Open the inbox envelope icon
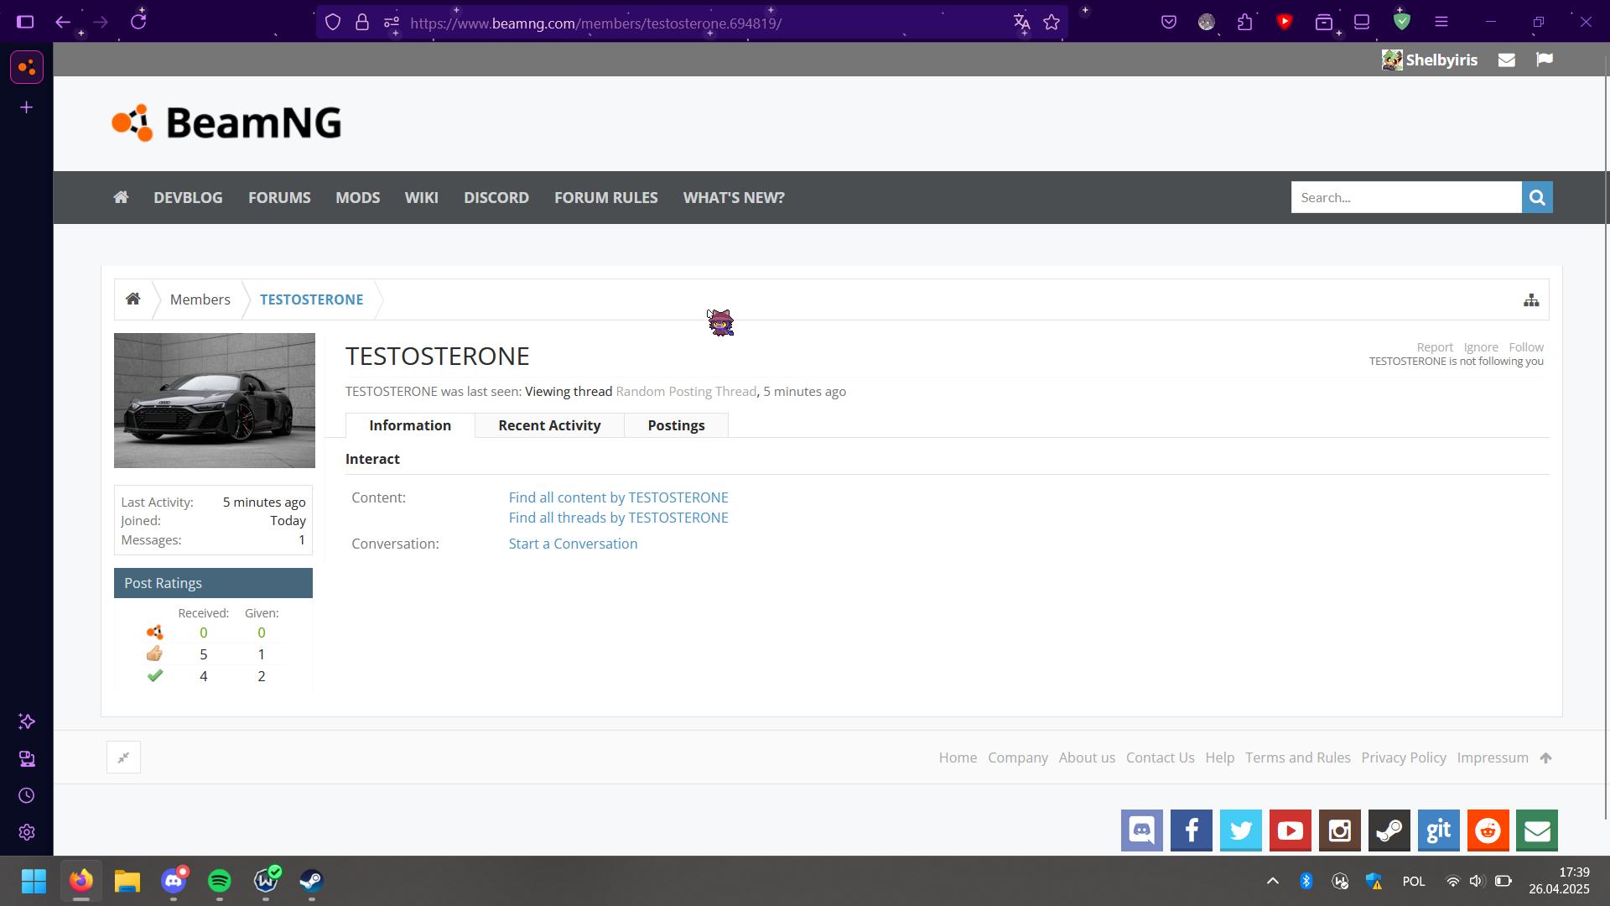 1506,60
